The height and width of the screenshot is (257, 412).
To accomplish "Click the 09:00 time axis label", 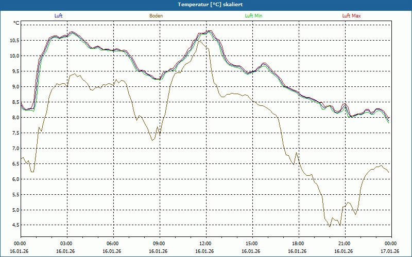I will pos(160,244).
